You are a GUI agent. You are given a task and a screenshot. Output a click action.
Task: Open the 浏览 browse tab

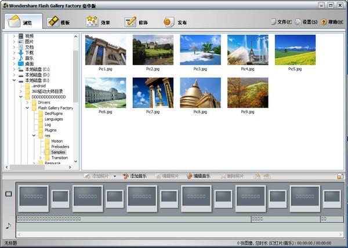[23, 21]
